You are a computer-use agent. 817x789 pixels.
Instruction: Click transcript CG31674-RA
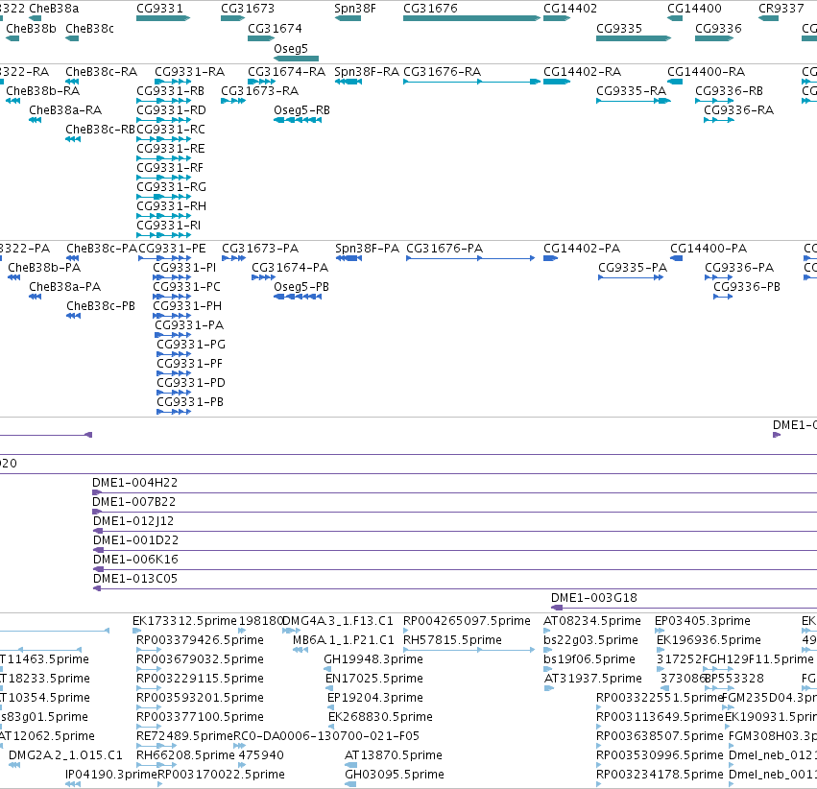click(x=287, y=71)
